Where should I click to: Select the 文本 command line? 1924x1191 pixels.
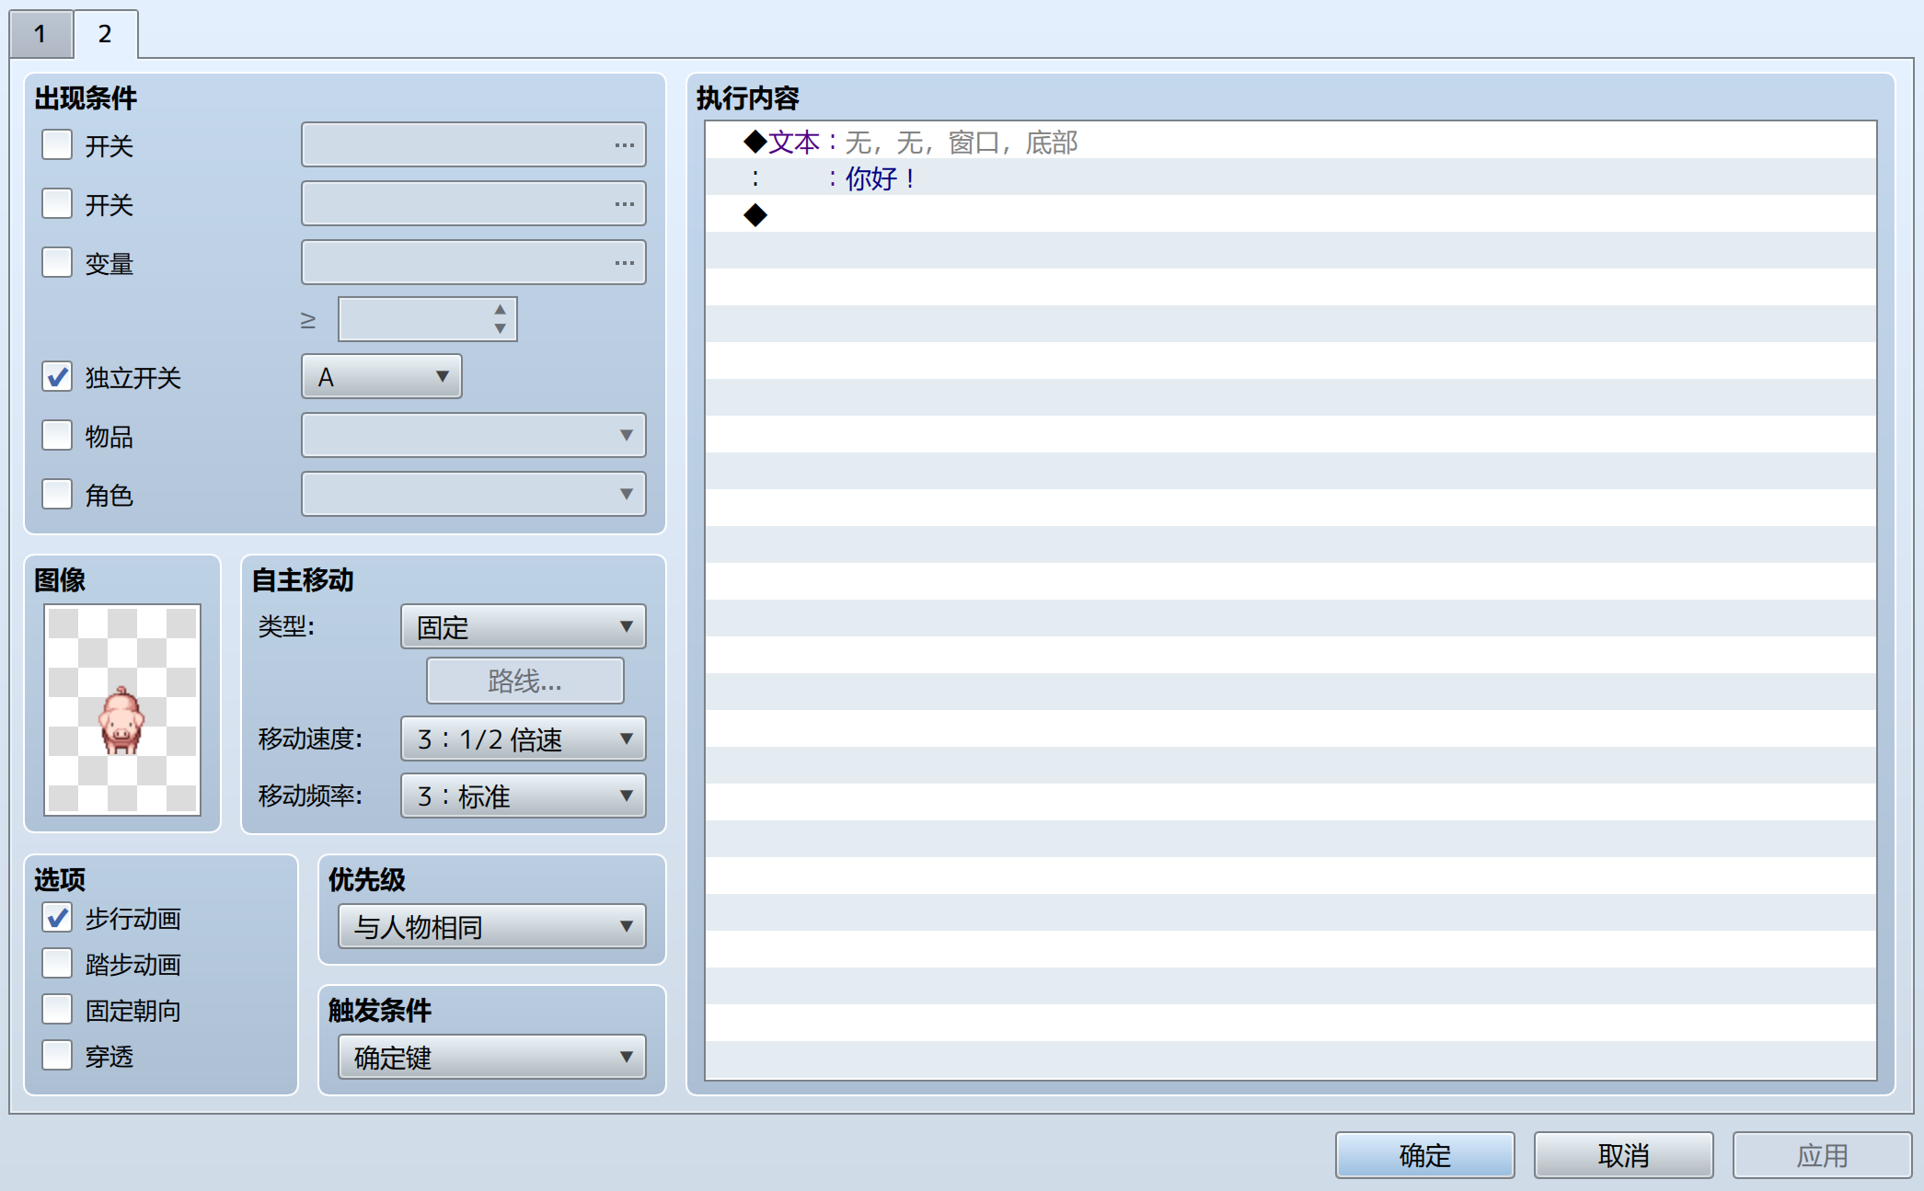[x=1290, y=141]
